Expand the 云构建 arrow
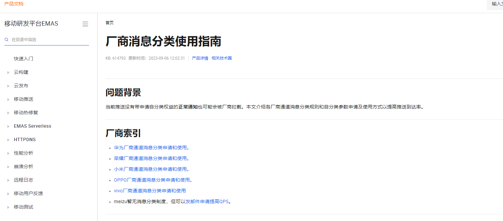Screen dimensions: 503x221 tap(8, 72)
